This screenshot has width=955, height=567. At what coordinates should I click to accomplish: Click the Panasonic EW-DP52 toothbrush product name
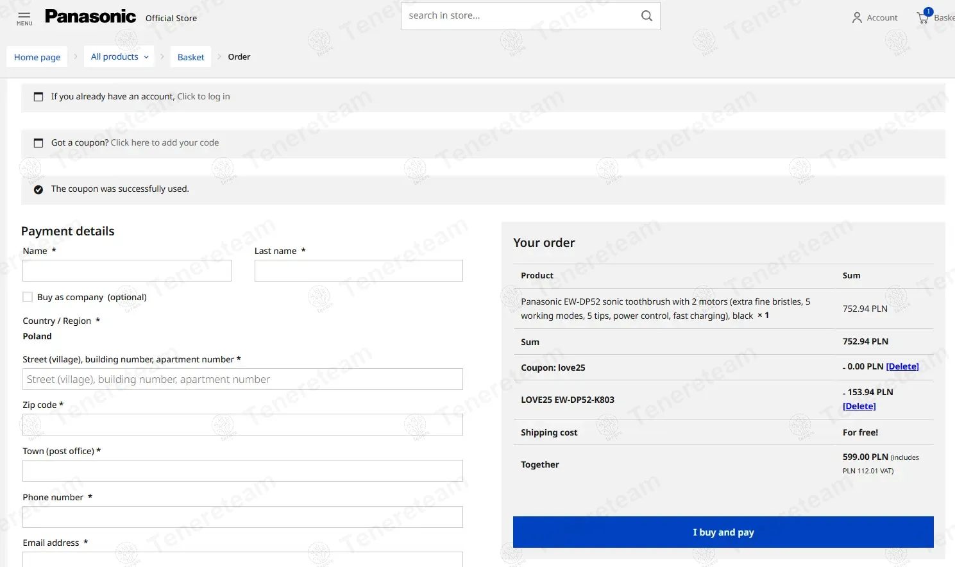[665, 309]
